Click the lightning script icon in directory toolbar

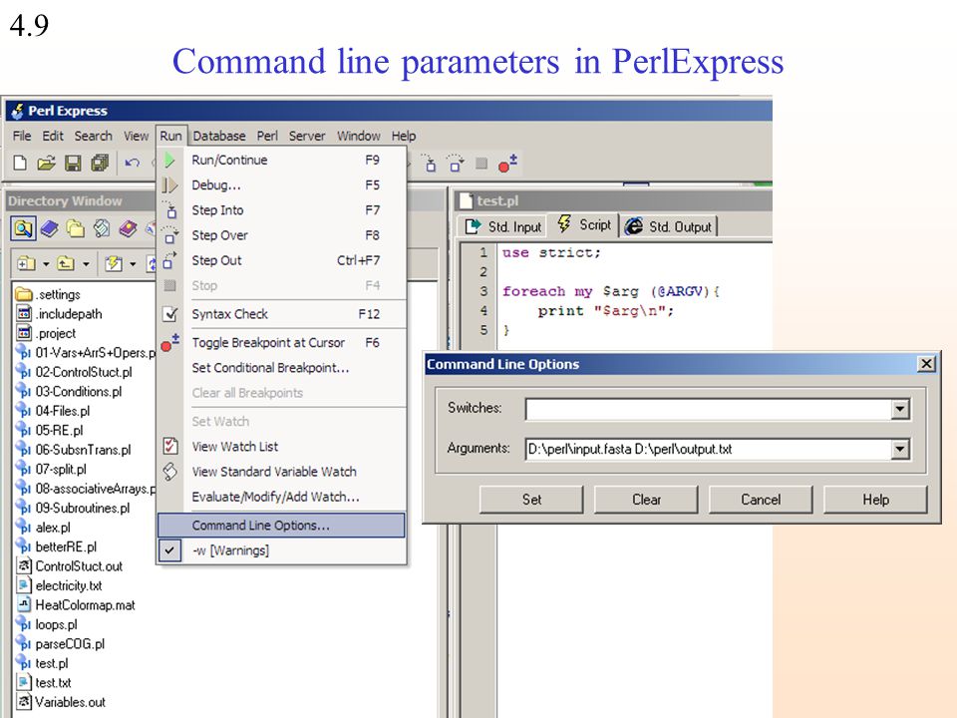pos(113,263)
